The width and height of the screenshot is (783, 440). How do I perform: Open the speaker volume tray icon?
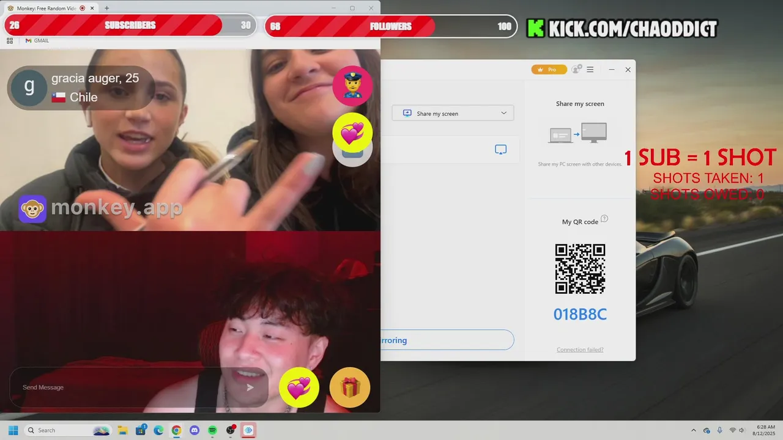(x=743, y=430)
